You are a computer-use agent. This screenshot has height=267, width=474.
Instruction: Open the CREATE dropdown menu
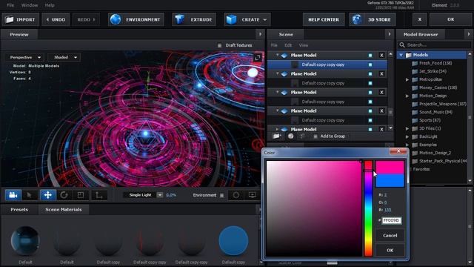[247, 20]
